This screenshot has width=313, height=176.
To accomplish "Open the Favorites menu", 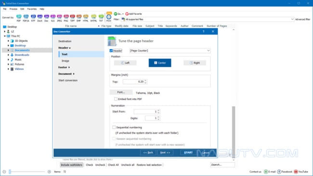I will tap(32, 9).
